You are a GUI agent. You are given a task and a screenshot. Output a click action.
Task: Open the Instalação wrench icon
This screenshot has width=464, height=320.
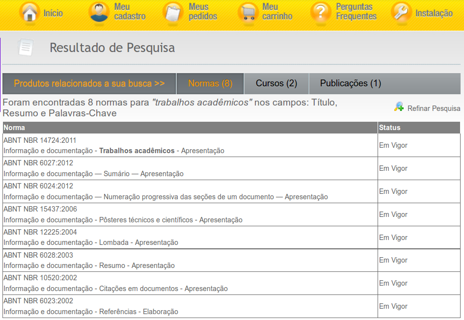click(401, 13)
